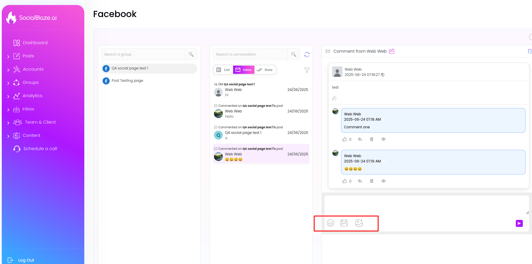Like the 07:19 AM emoji comment
Screen dimensions: 532x264
[x=345, y=181]
